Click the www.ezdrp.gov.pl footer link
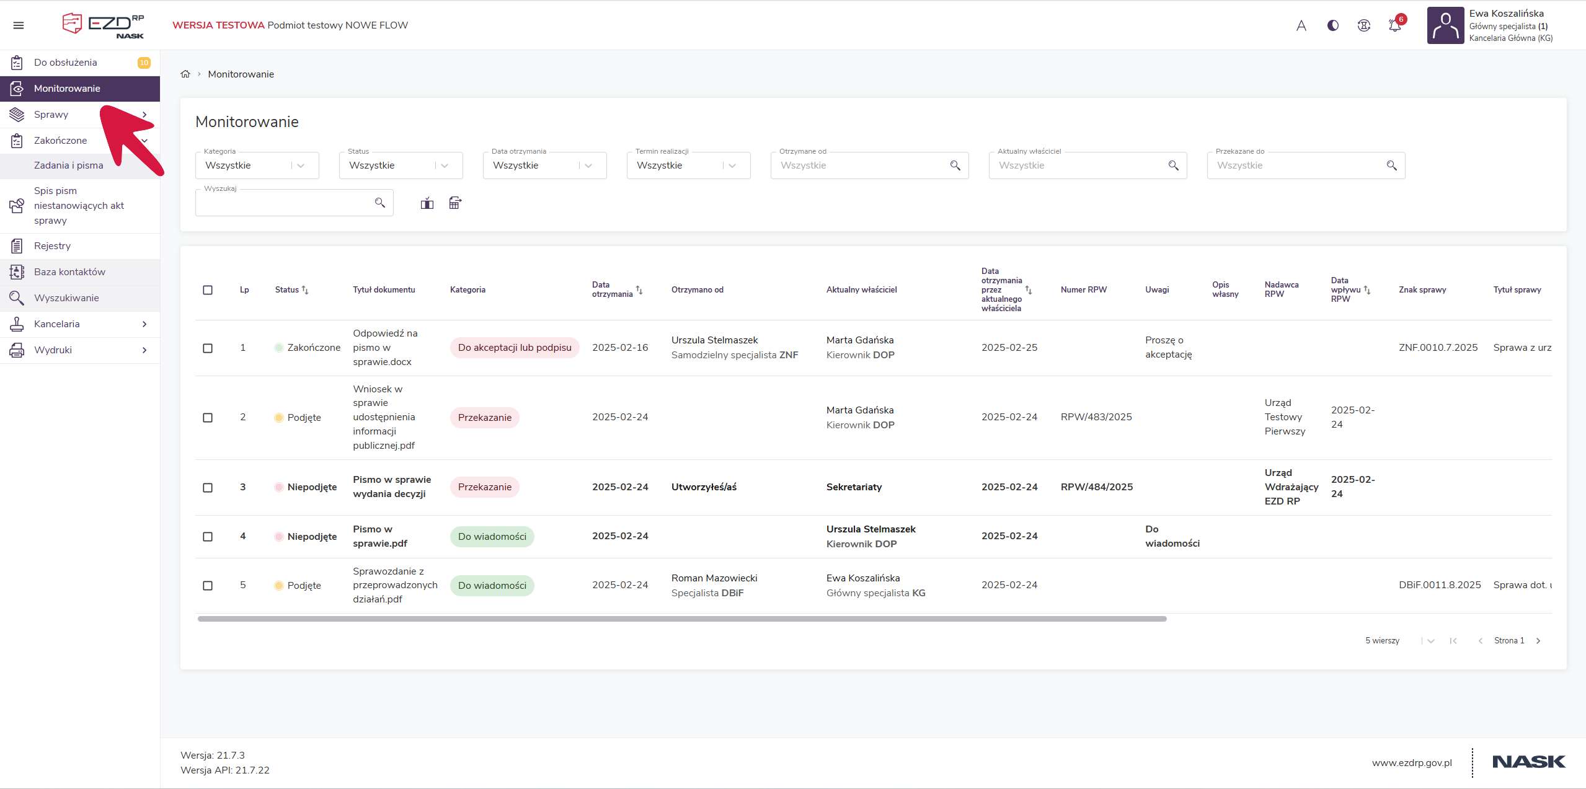The height and width of the screenshot is (789, 1586). pyautogui.click(x=1411, y=763)
